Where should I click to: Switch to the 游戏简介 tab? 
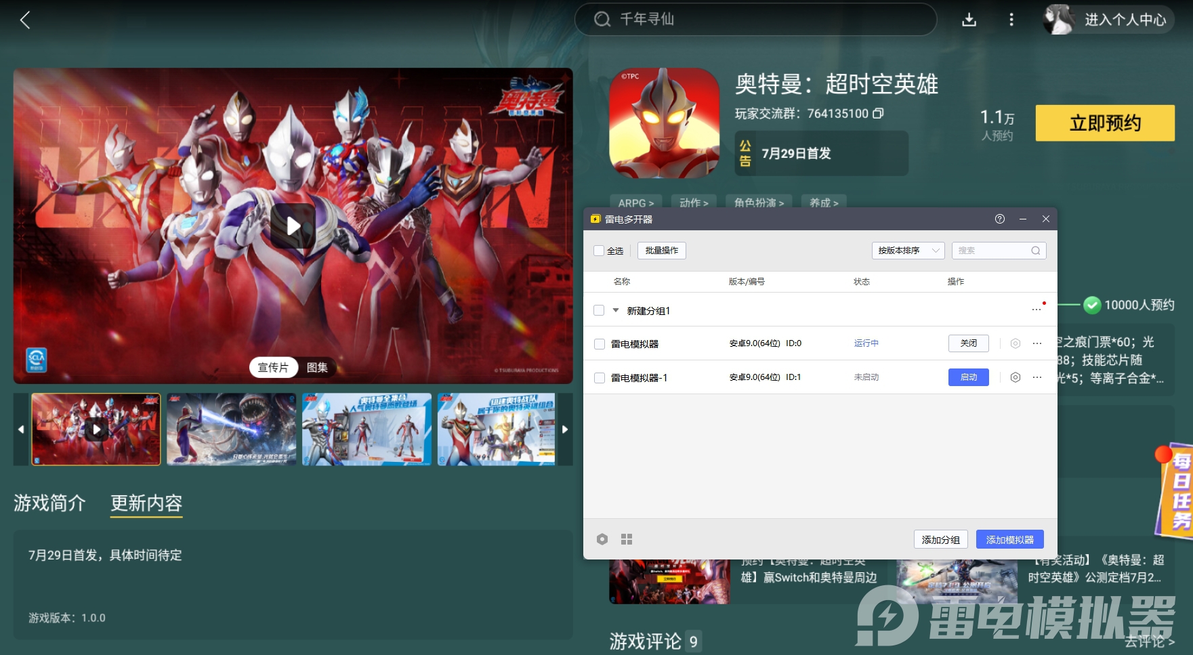[49, 503]
